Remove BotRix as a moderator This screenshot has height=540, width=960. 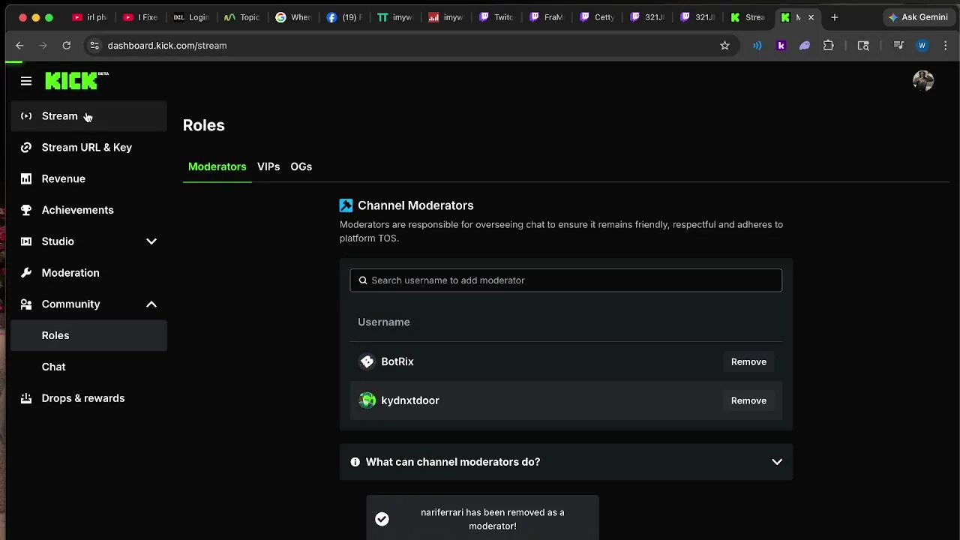coord(748,361)
